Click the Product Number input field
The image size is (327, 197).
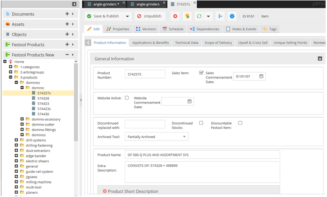tap(145, 74)
